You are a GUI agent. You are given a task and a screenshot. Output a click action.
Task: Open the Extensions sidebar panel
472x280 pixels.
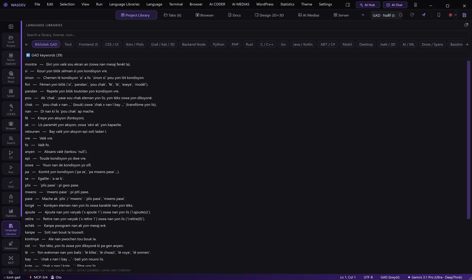pyautogui.click(x=11, y=245)
